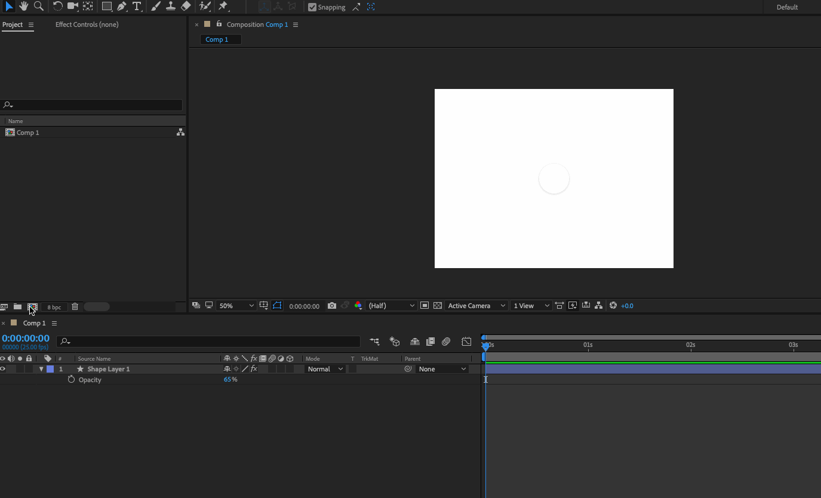Select the Selection arrow tool
Screen dimensions: 821x498
(x=9, y=7)
